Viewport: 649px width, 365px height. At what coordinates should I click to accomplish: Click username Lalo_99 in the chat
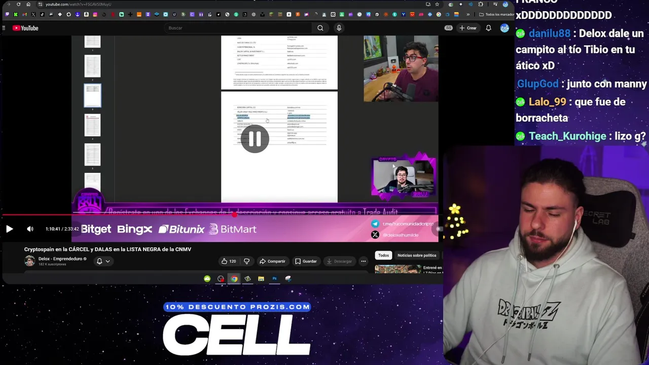tap(547, 102)
